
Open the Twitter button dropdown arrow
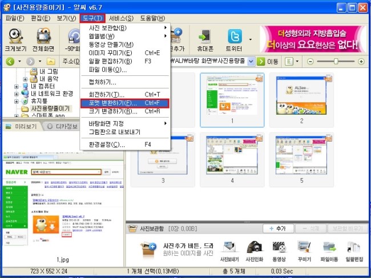250,39
